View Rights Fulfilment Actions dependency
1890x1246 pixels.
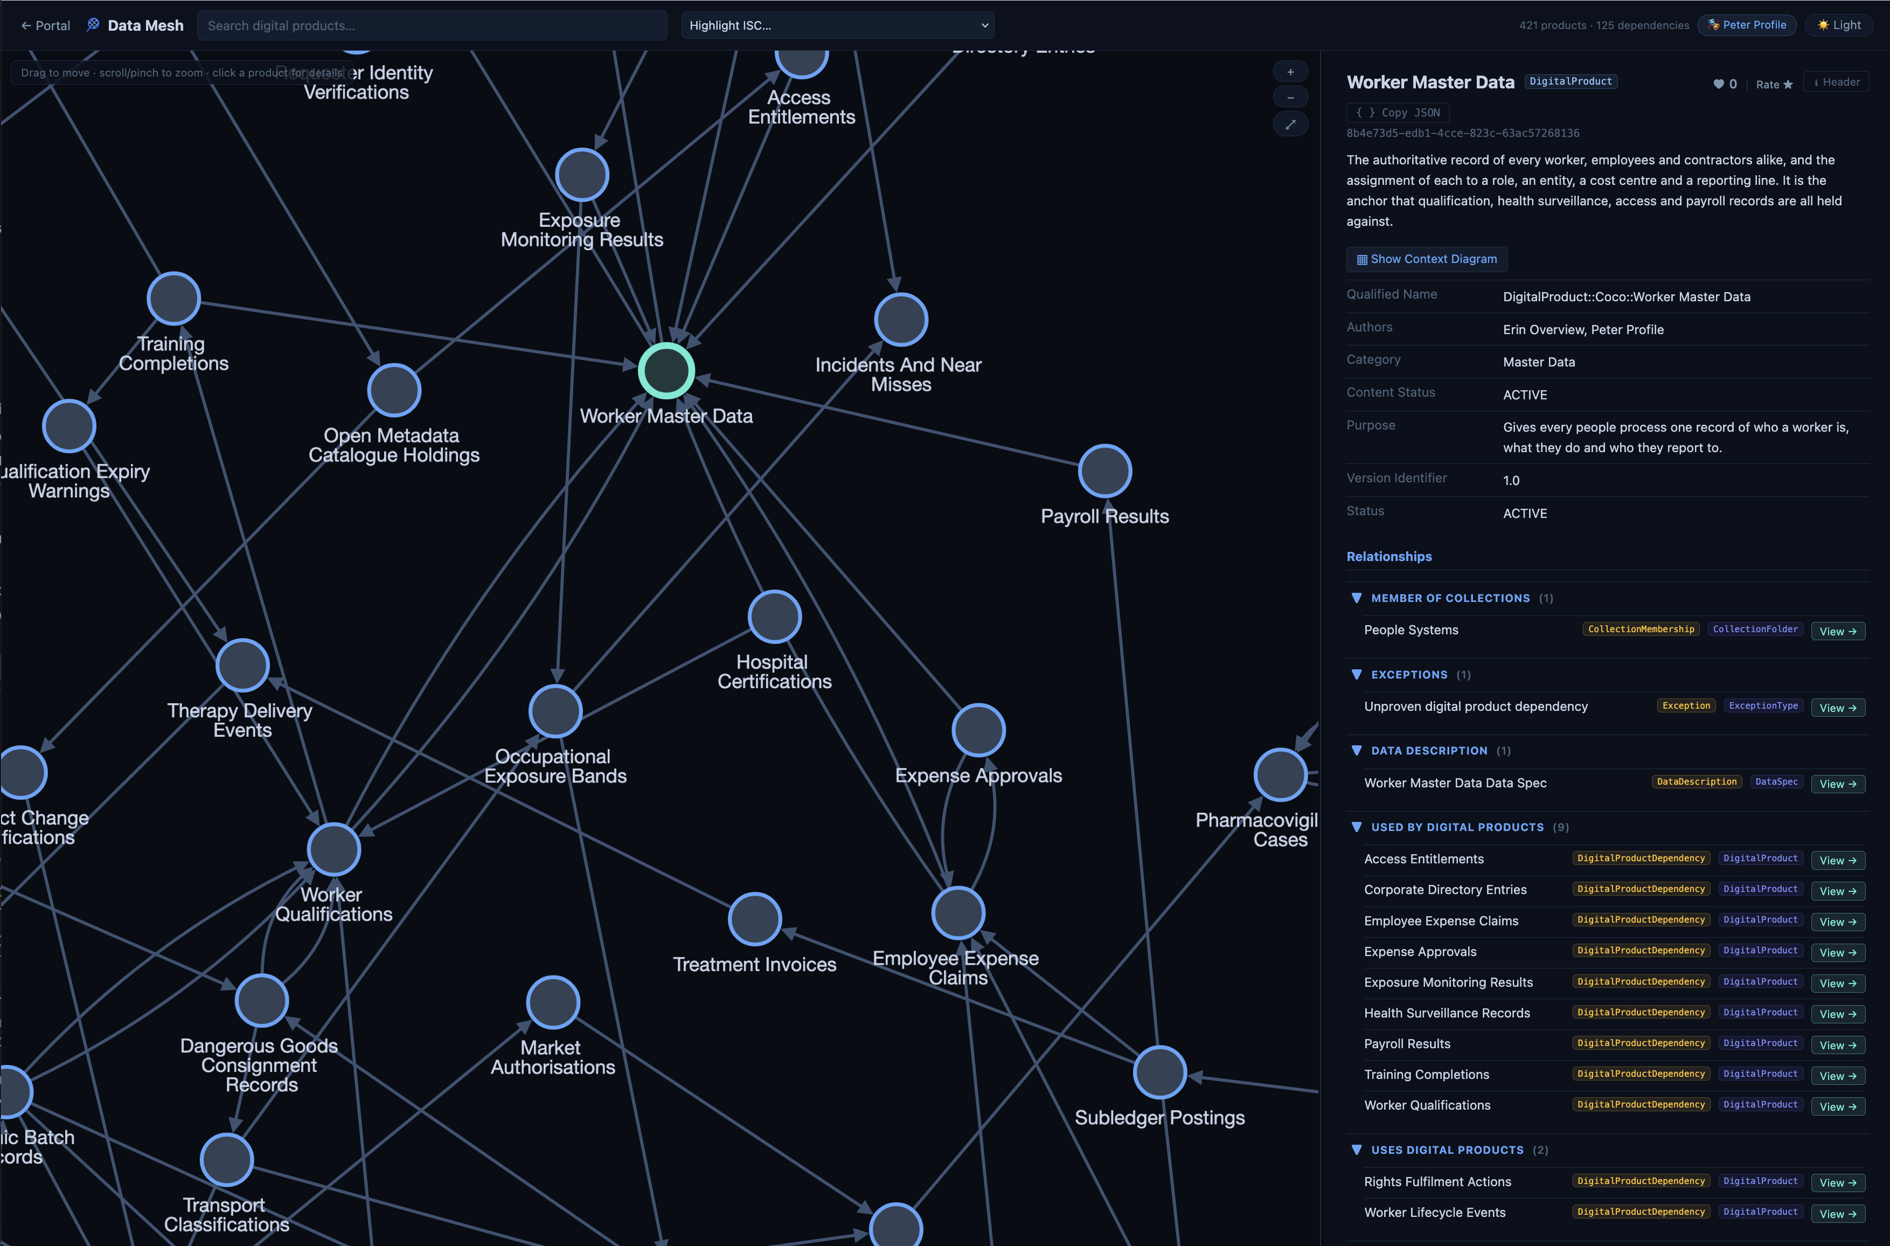(1838, 1182)
